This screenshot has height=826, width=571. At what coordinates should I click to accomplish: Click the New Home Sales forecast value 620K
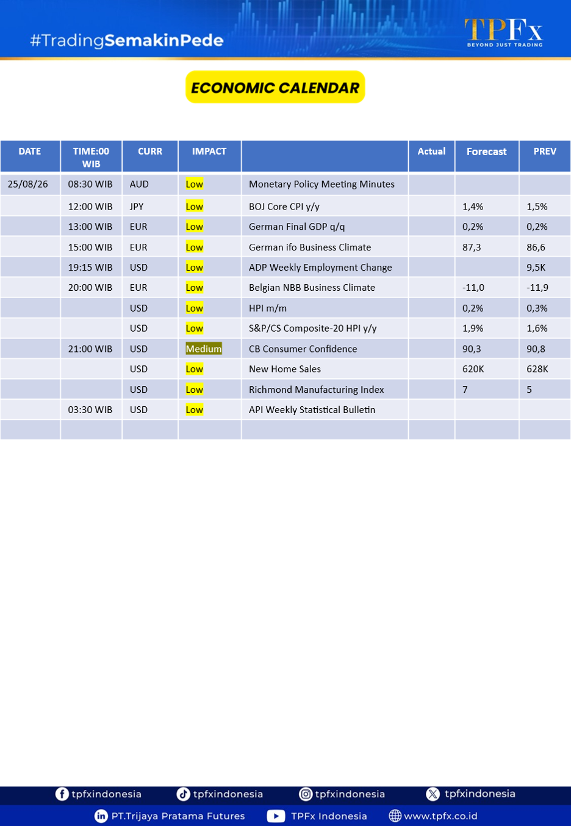click(x=473, y=369)
